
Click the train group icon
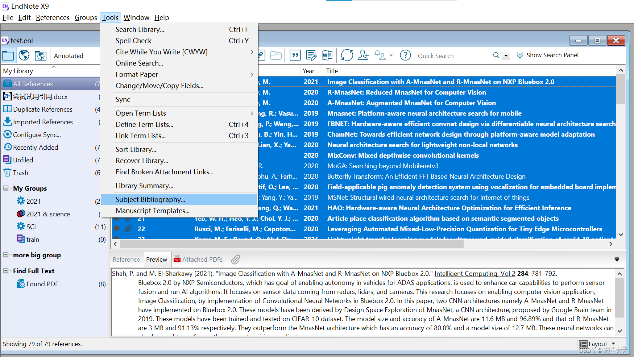point(21,239)
